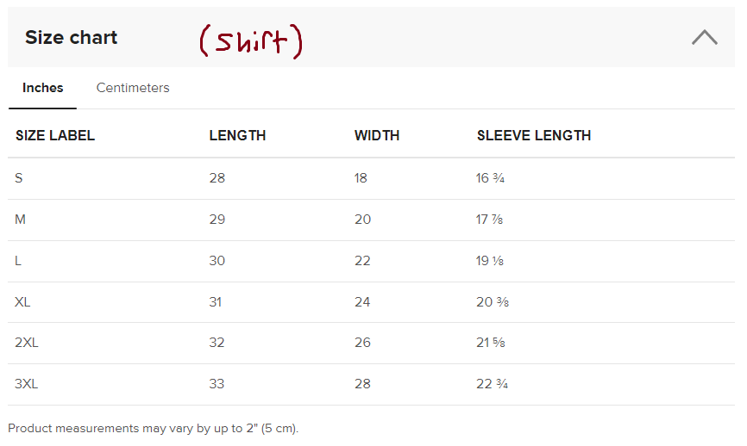Click the length value 28 for S
Screen dimensions: 747x446
217,178
